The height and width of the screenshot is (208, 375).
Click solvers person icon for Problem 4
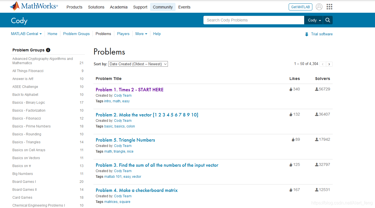(x=317, y=190)
